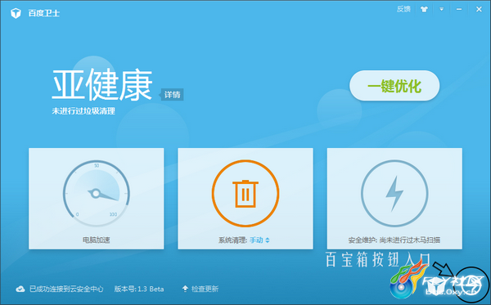The height and width of the screenshot is (305, 491).
Task: Expand the title bar main menu arrow
Action: (x=442, y=9)
